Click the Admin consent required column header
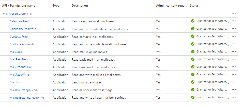The height and width of the screenshot is (106, 243). [x=171, y=6]
